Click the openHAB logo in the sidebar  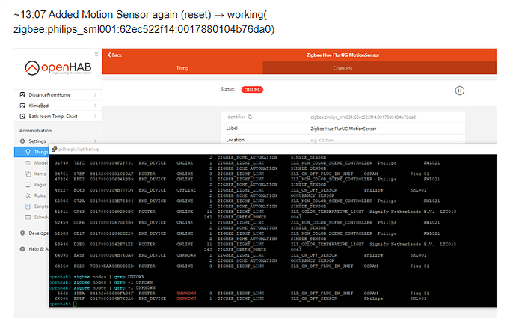click(x=58, y=68)
